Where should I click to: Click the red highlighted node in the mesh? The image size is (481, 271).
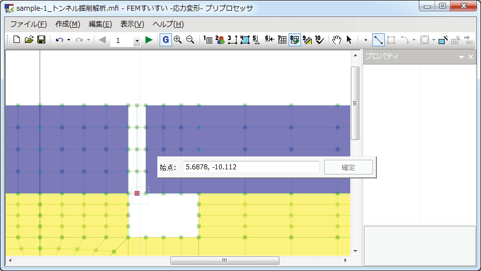(x=137, y=193)
